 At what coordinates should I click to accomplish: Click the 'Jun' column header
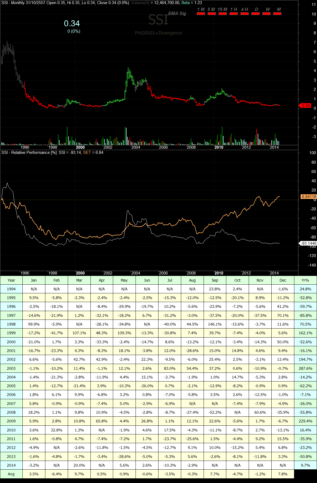click(x=147, y=280)
